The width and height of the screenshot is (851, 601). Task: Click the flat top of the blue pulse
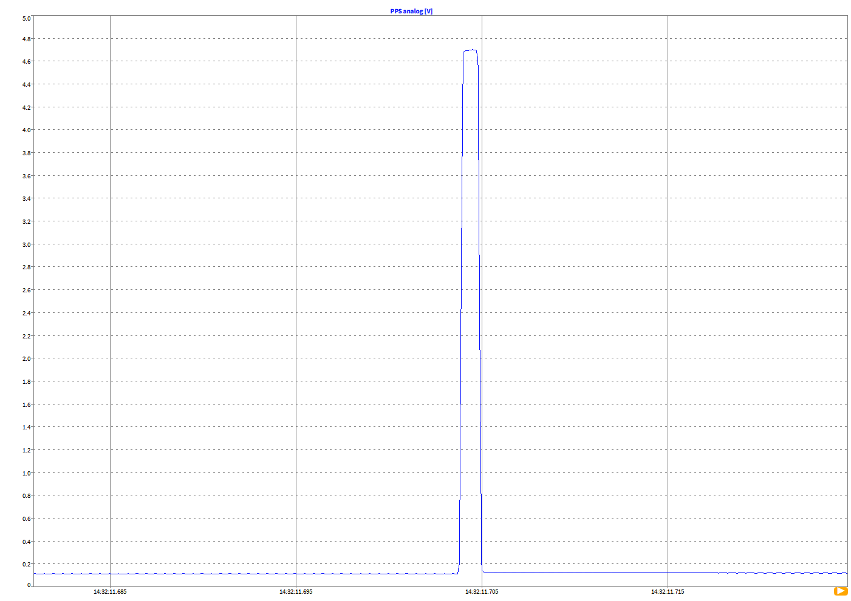click(470, 50)
